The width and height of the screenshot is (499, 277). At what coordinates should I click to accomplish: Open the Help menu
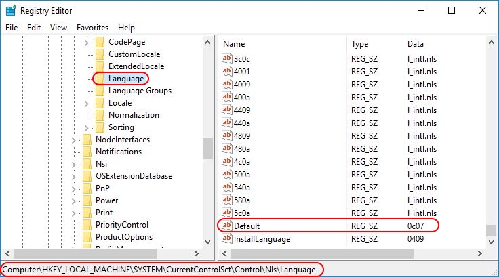[x=126, y=28]
